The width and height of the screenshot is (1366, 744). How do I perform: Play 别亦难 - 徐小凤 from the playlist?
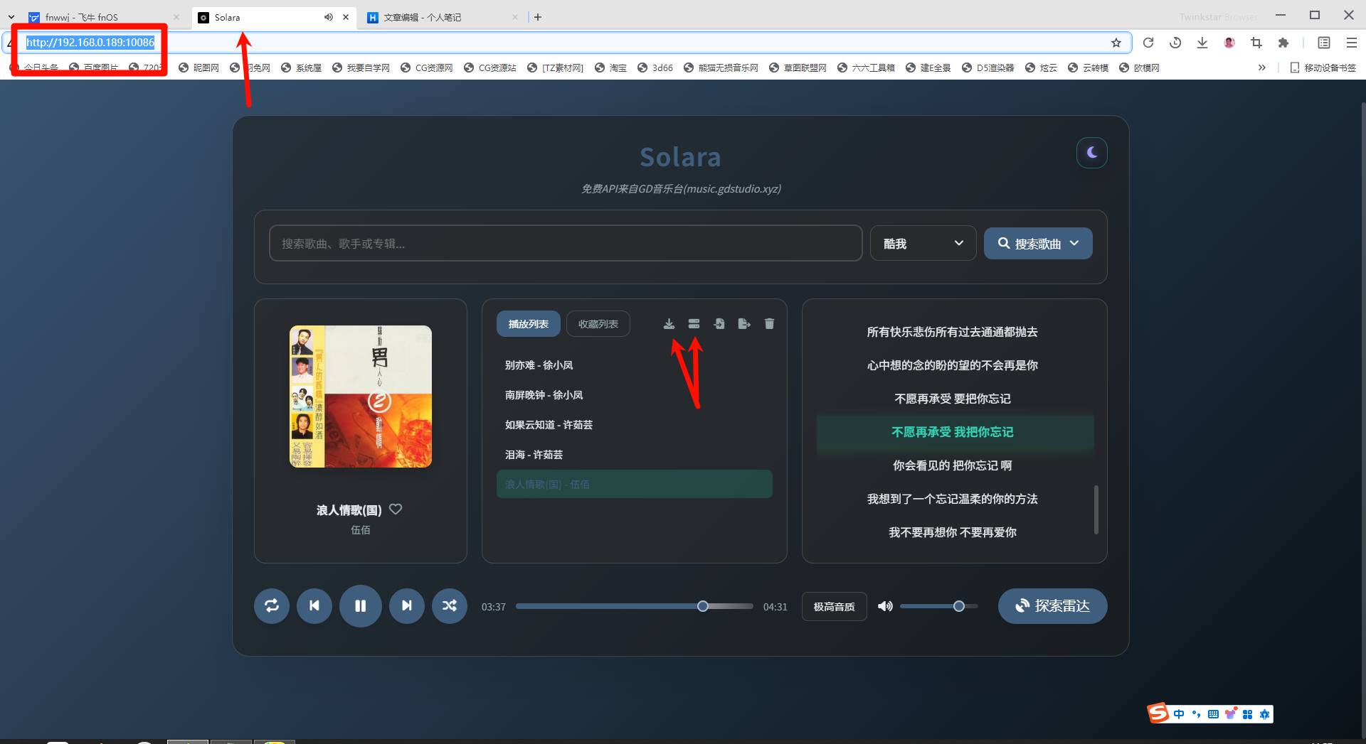click(x=635, y=365)
